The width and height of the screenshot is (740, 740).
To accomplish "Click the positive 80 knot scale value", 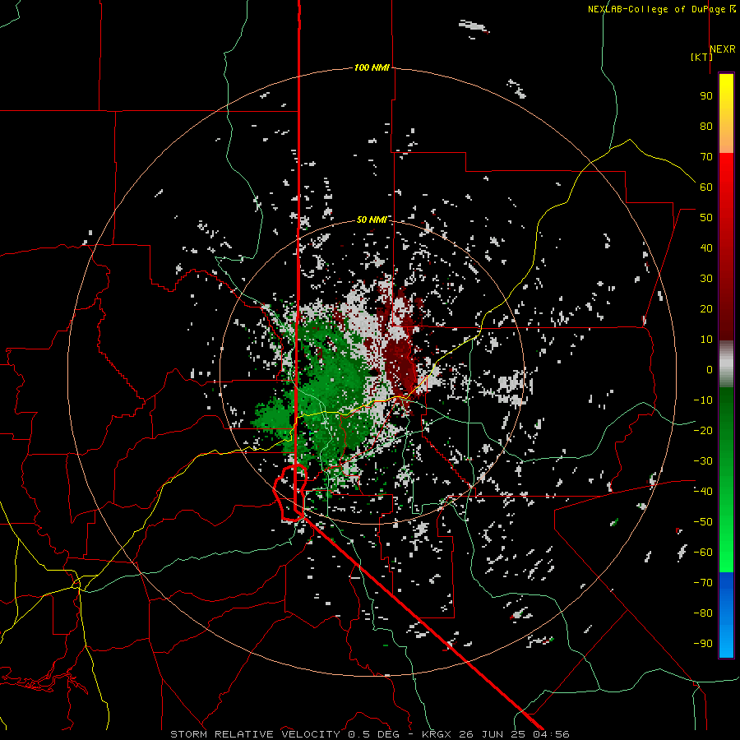I will point(706,126).
